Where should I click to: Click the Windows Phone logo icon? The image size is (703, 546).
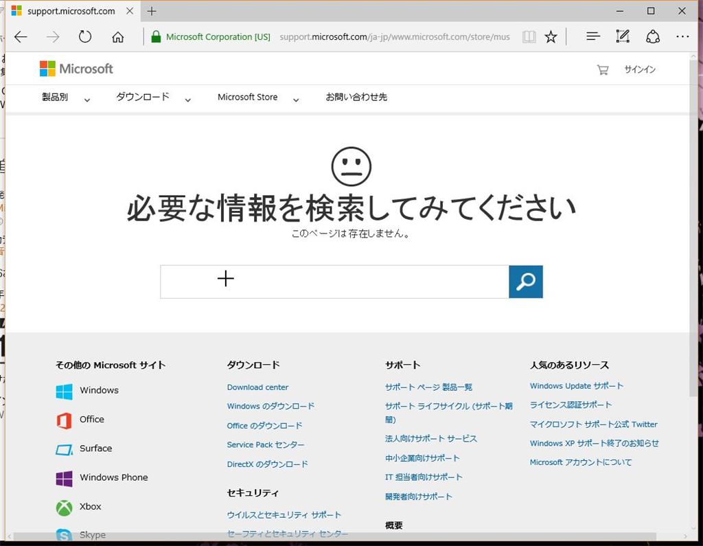pyautogui.click(x=64, y=479)
